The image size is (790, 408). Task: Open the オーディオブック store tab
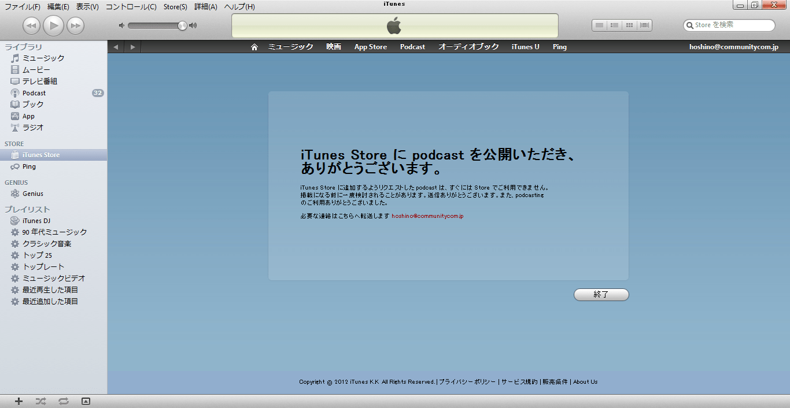(x=468, y=47)
